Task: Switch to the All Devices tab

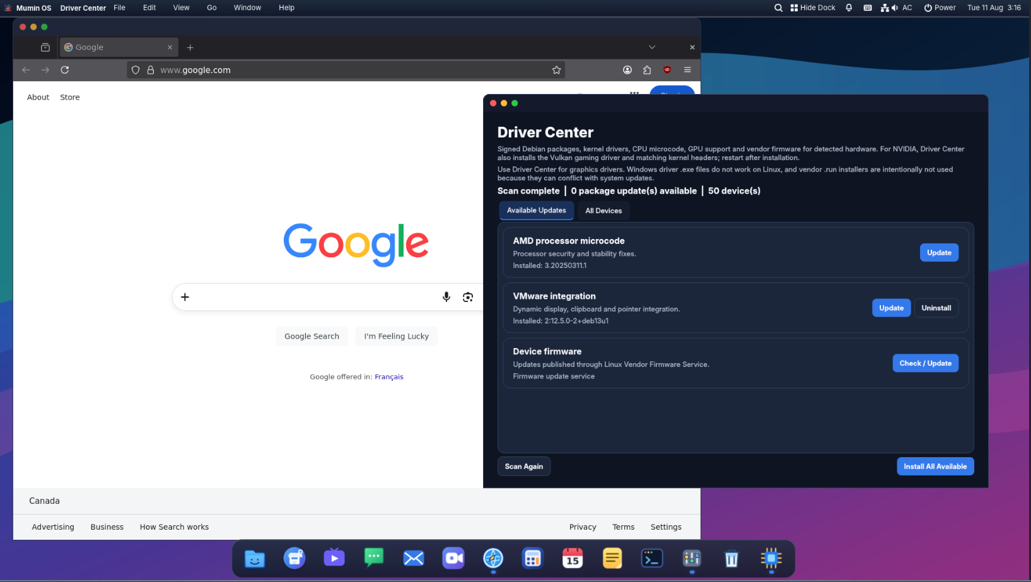Action: pyautogui.click(x=603, y=211)
